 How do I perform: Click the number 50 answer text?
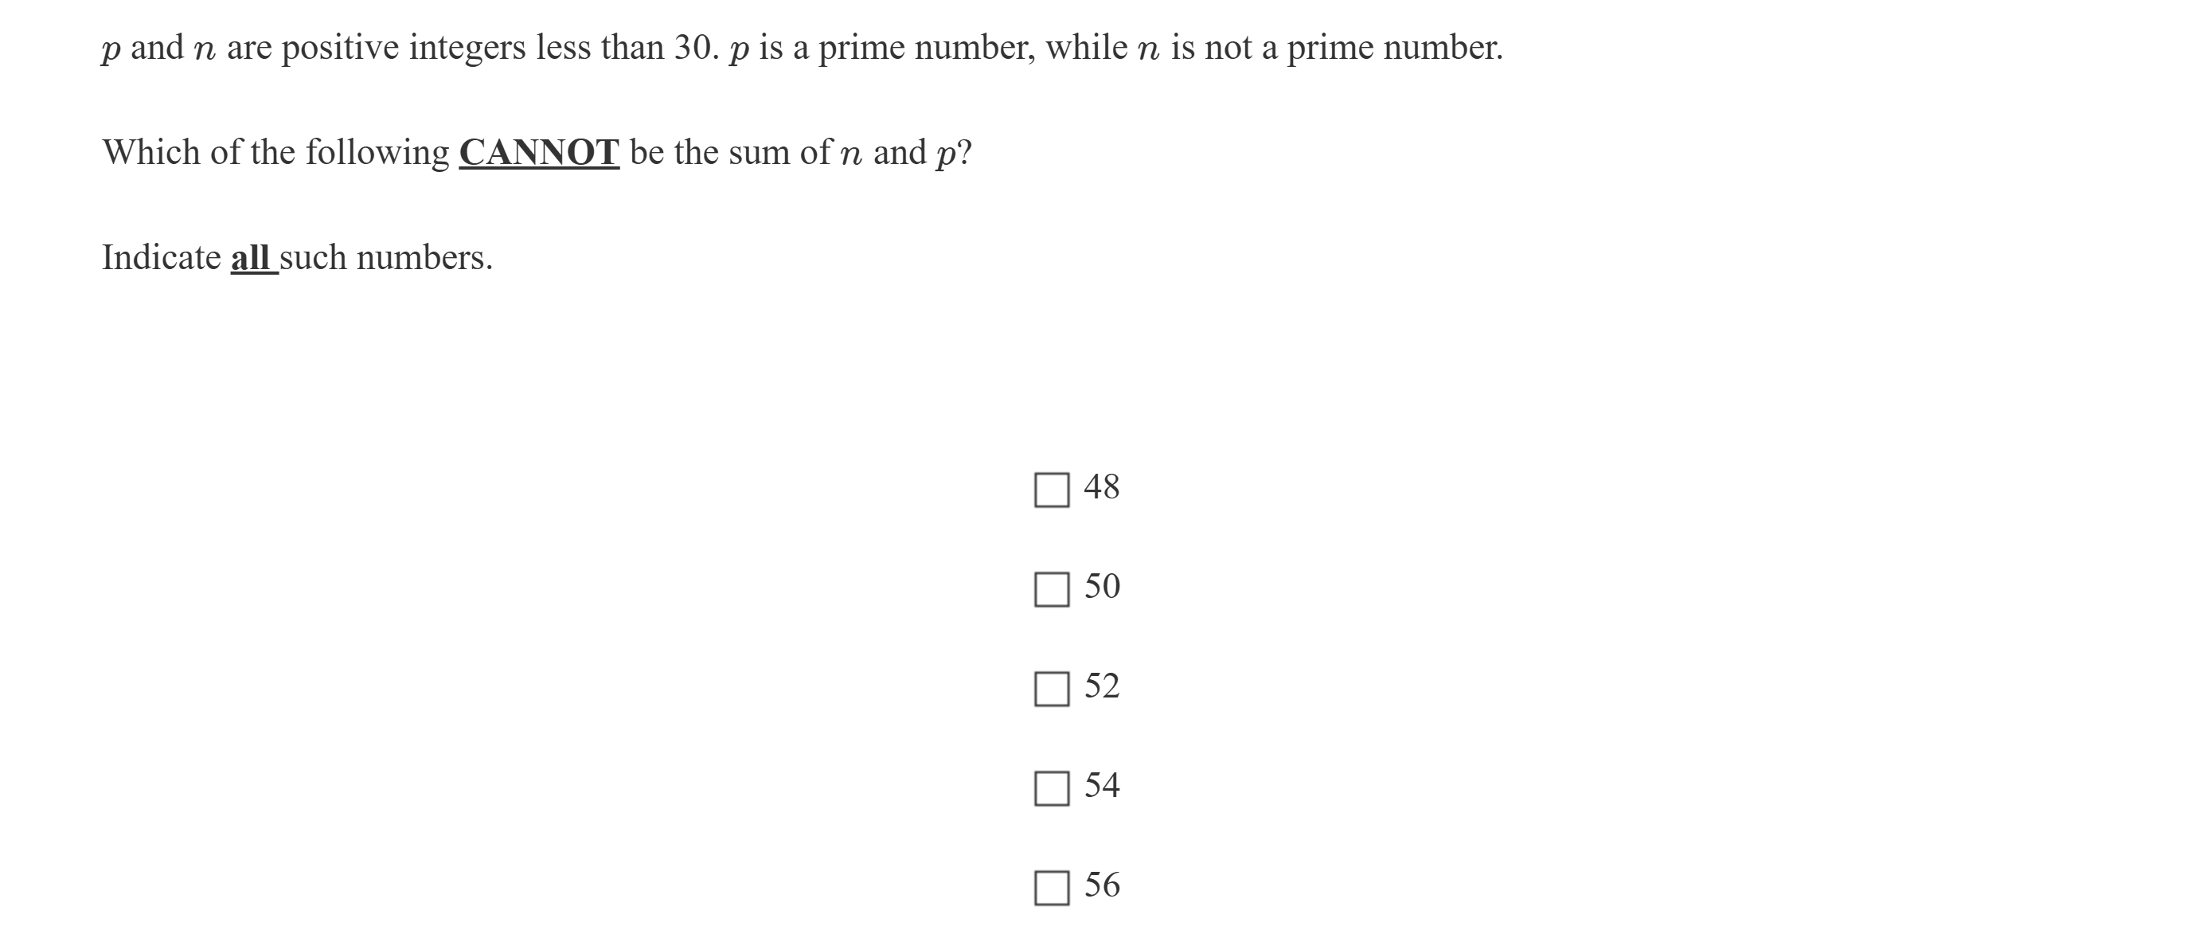tap(1102, 587)
